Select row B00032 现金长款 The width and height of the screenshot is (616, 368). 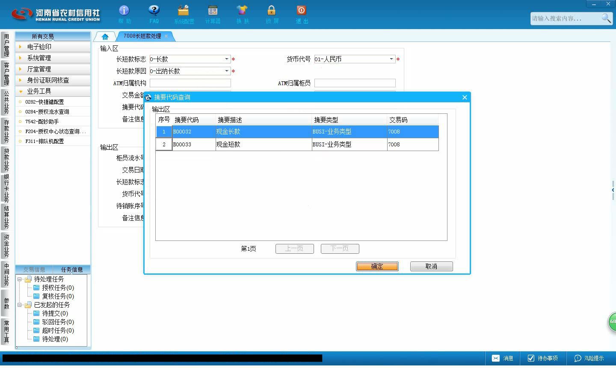coord(297,131)
